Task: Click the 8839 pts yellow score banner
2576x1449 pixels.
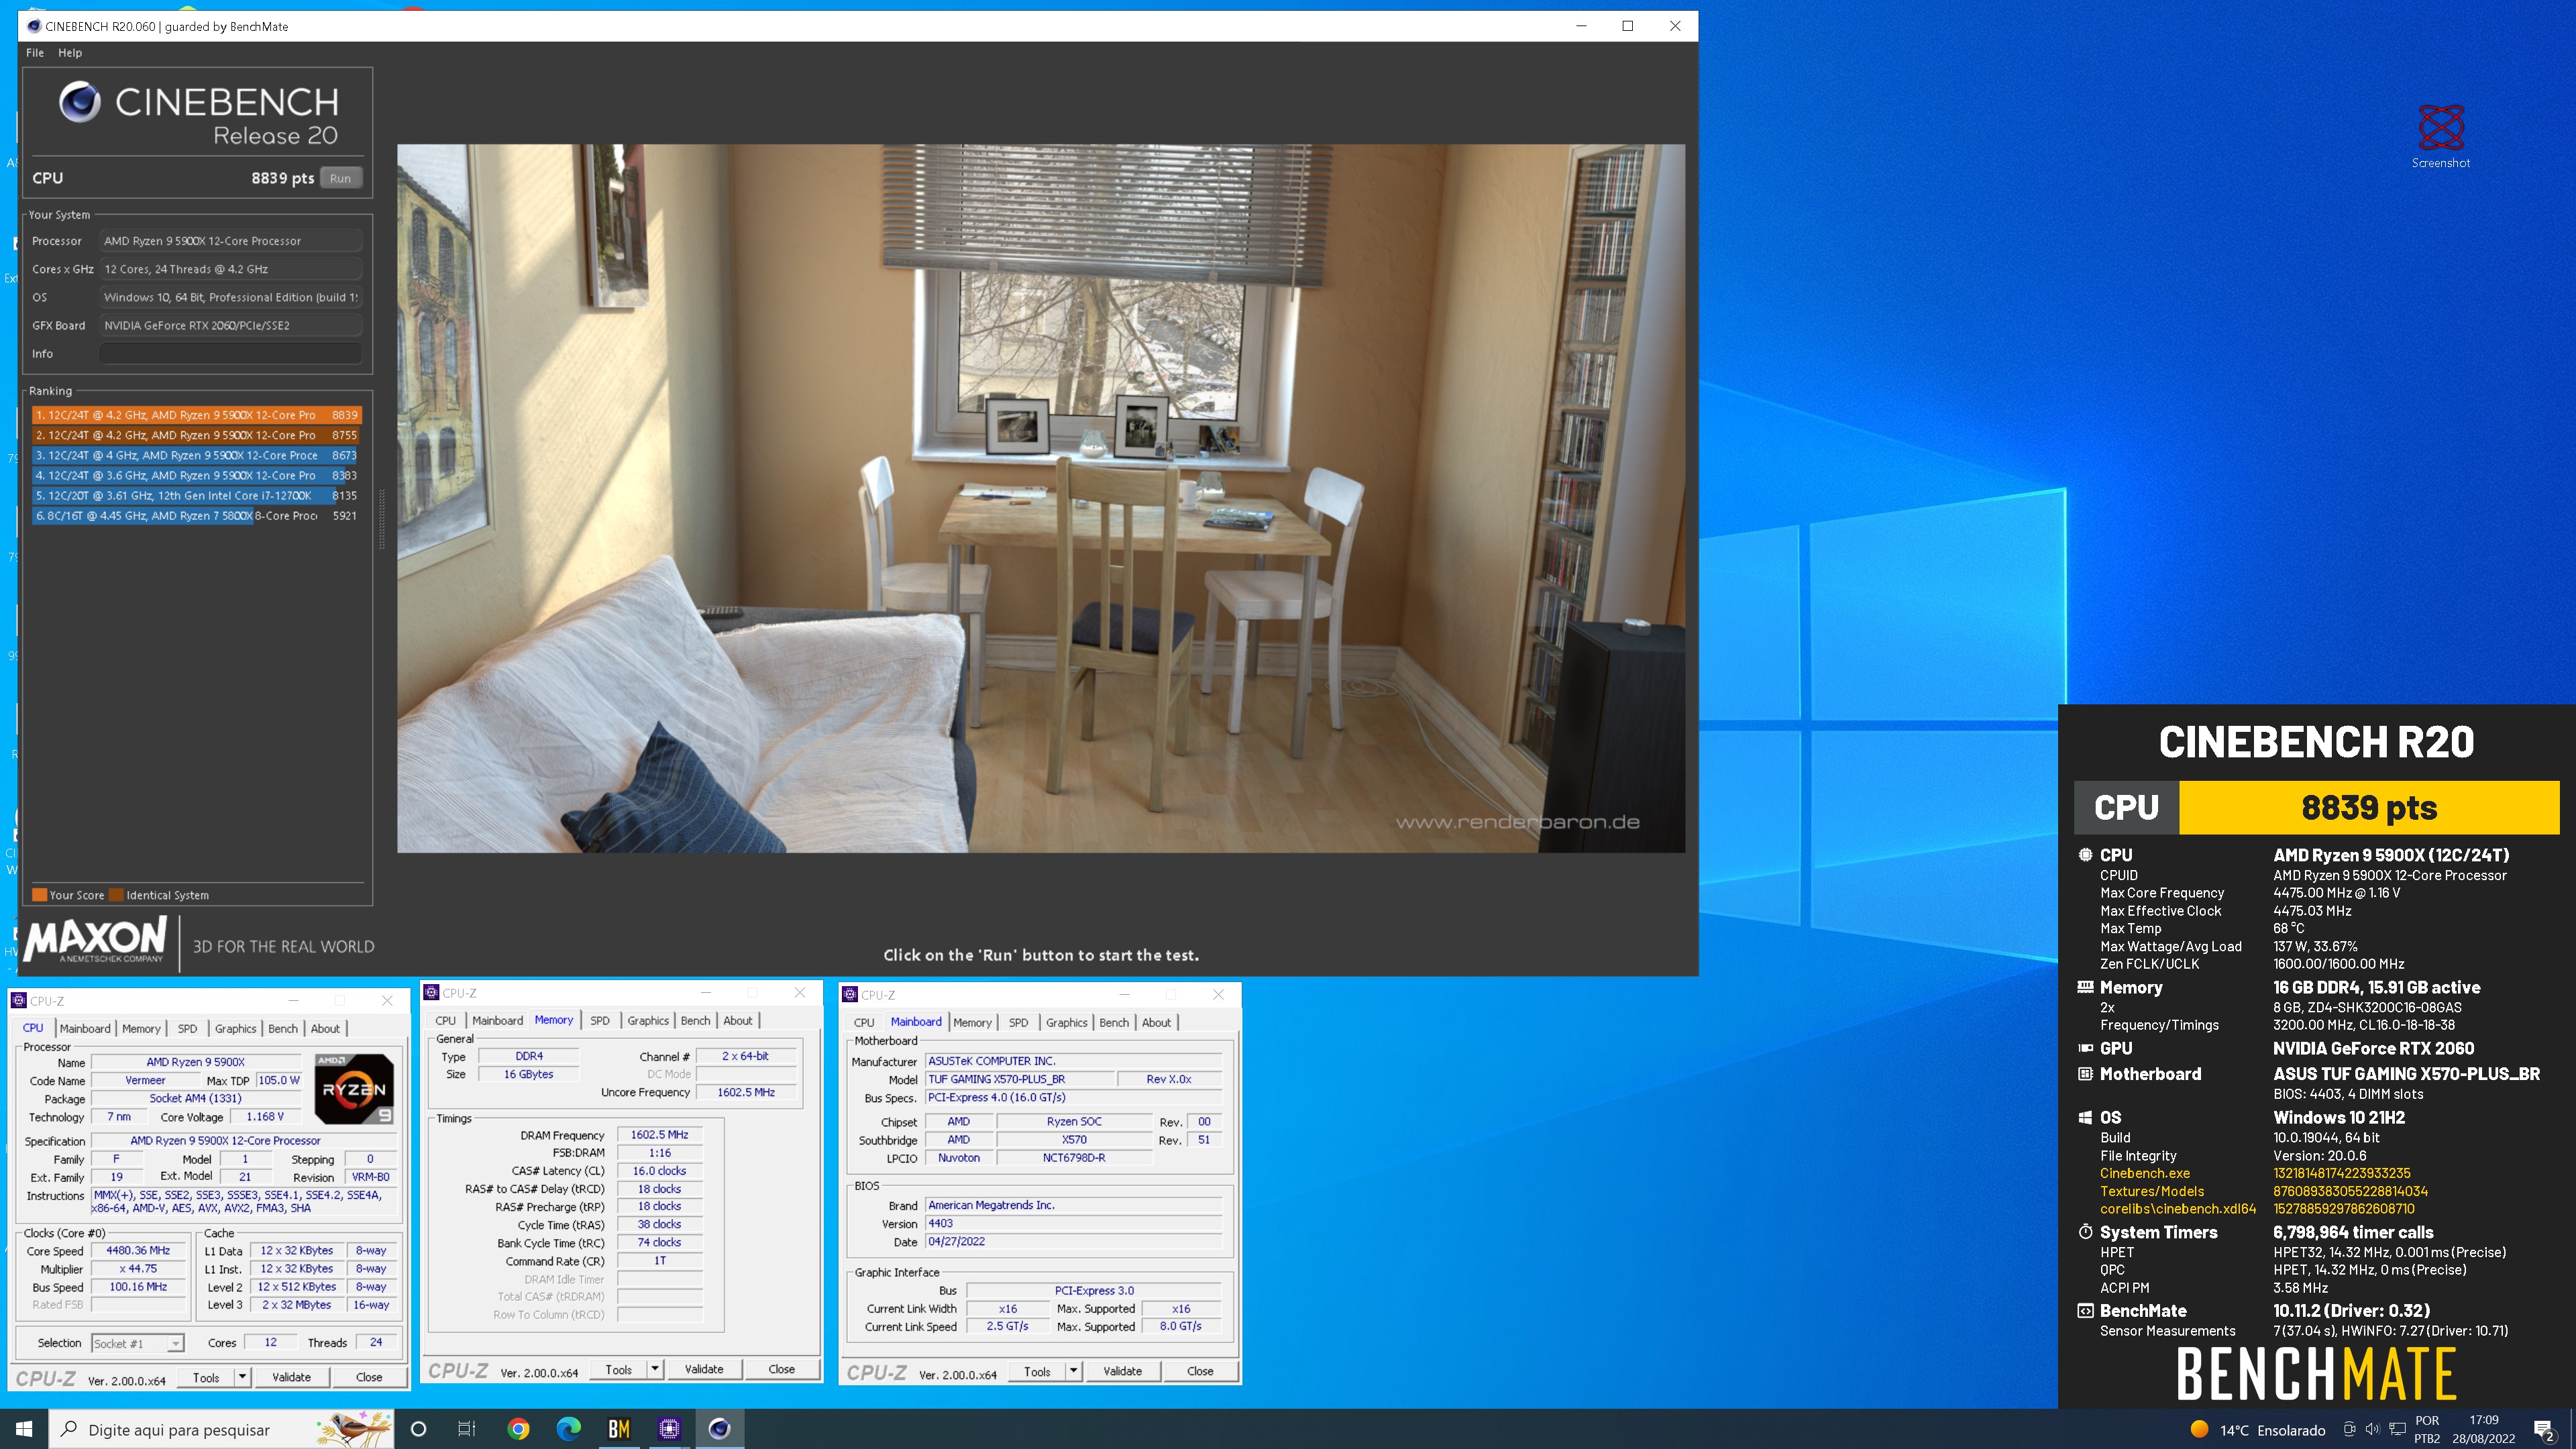Action: point(2368,807)
